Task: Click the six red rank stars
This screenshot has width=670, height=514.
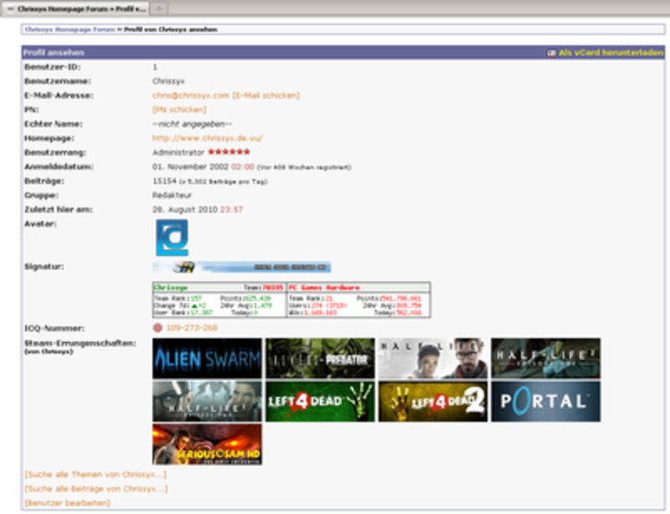Action: coord(229,152)
